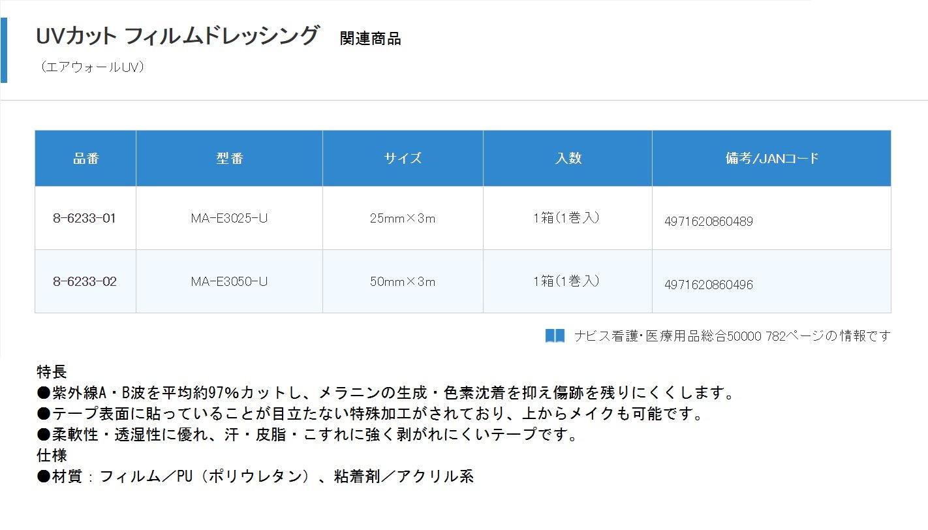Select product number 8-6233-02
The image size is (928, 530).
point(84,282)
